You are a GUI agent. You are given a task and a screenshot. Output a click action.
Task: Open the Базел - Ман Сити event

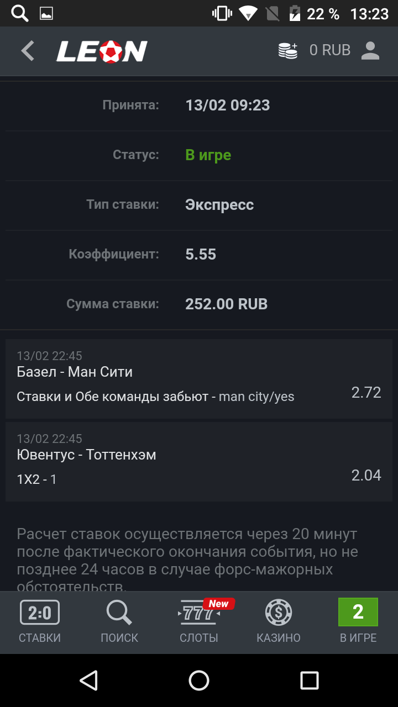tap(75, 372)
